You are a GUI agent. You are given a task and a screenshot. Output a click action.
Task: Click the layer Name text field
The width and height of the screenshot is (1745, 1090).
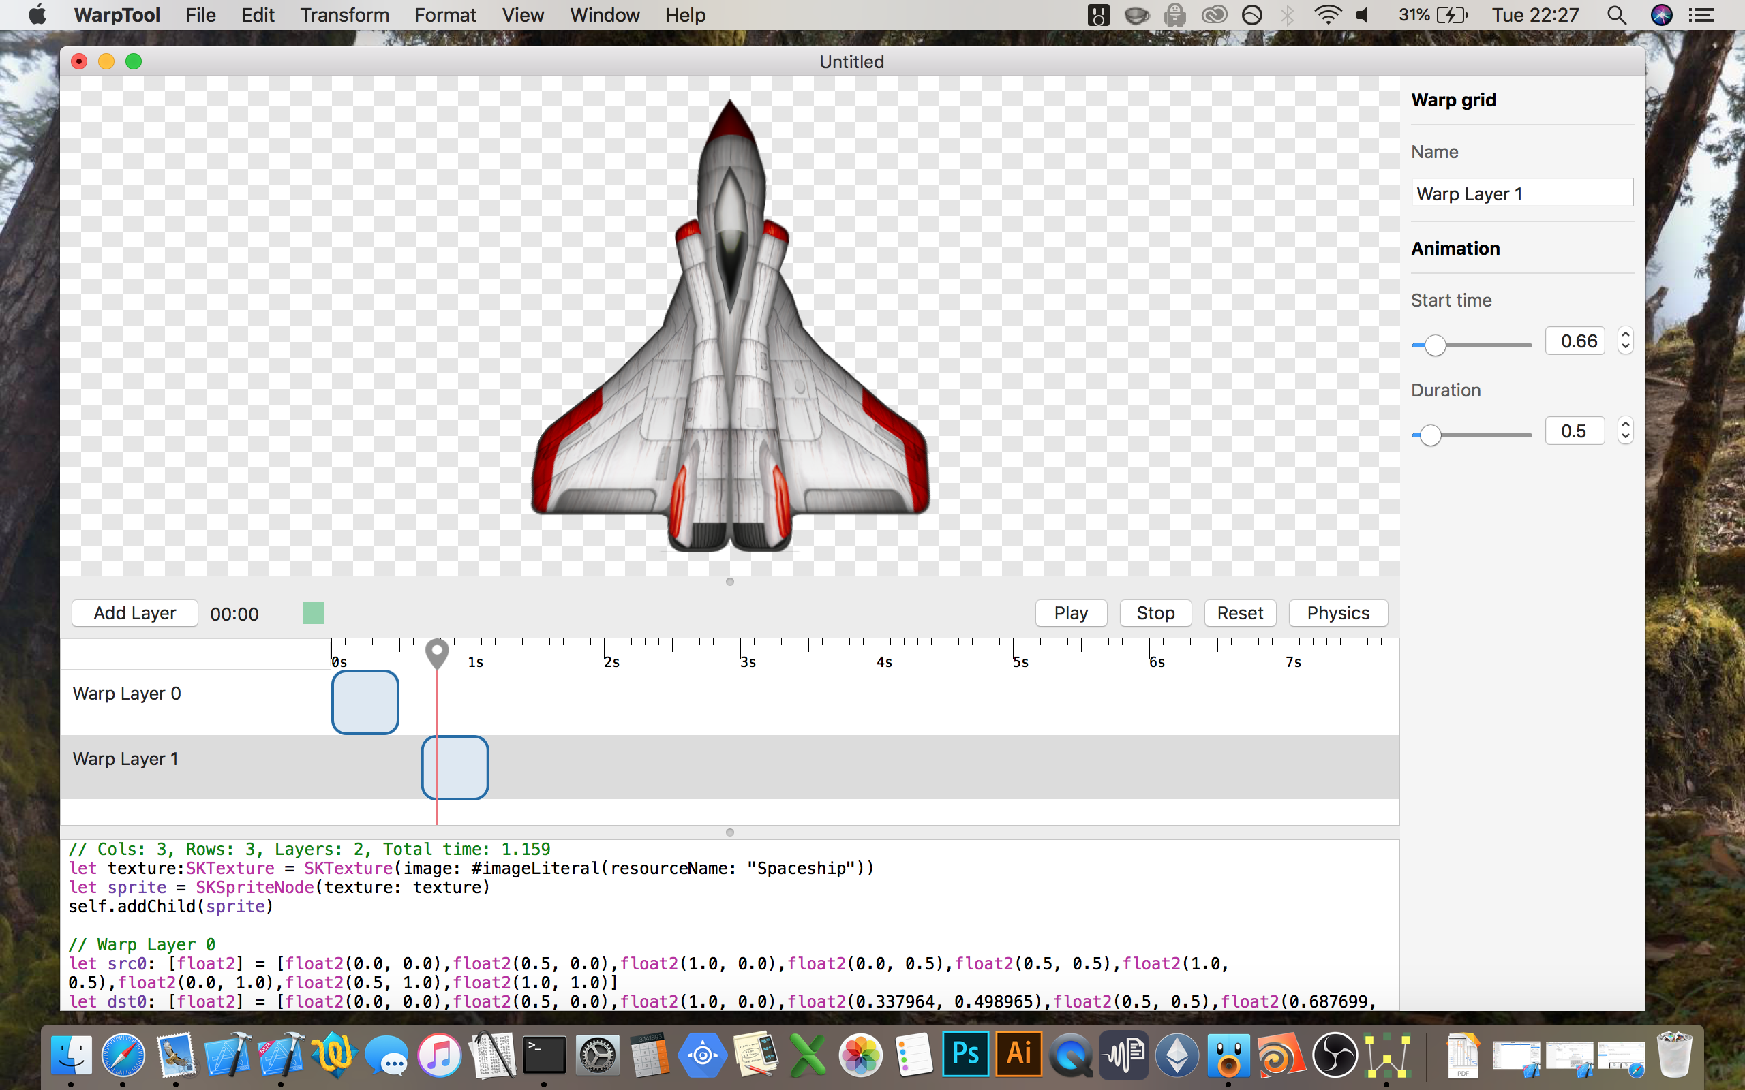pyautogui.click(x=1521, y=193)
